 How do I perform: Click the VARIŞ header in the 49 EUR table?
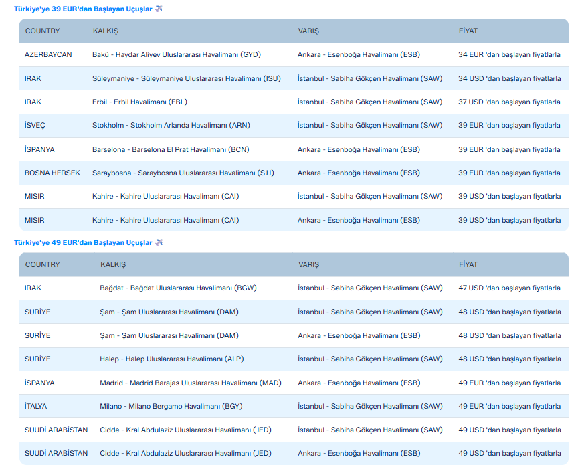(308, 265)
